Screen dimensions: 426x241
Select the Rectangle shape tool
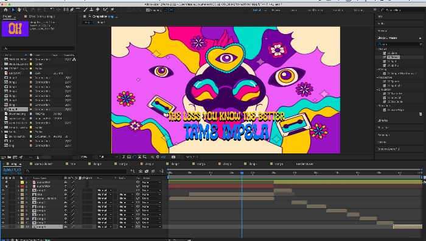coord(66,10)
